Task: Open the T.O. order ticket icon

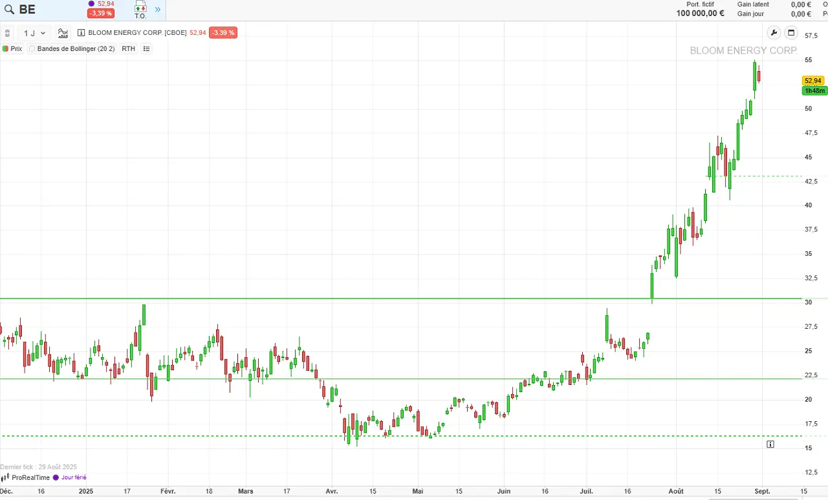Action: pos(140,10)
